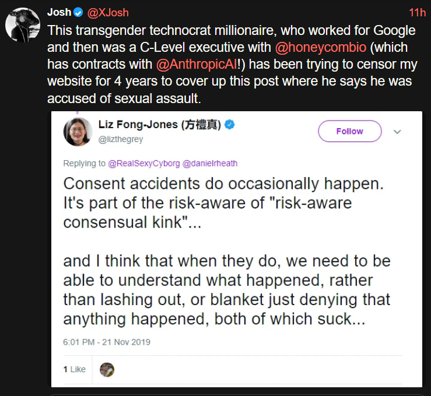Click the 6:01 PM - 21 Nov 2019 timestamp
This screenshot has width=431, height=396.
[x=106, y=342]
